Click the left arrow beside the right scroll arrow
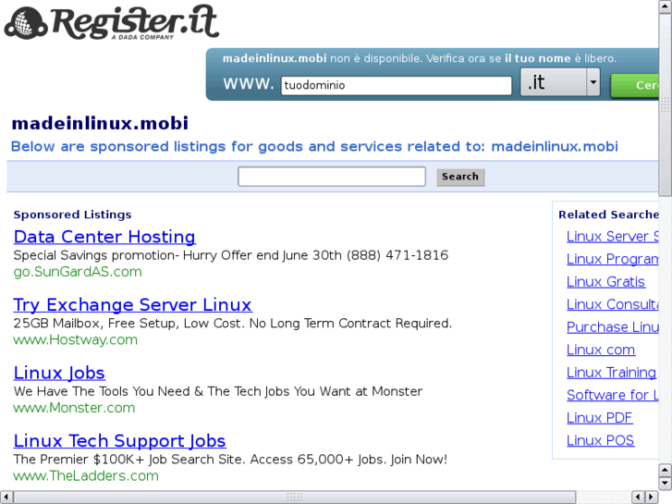672x504 pixels. coord(639,498)
